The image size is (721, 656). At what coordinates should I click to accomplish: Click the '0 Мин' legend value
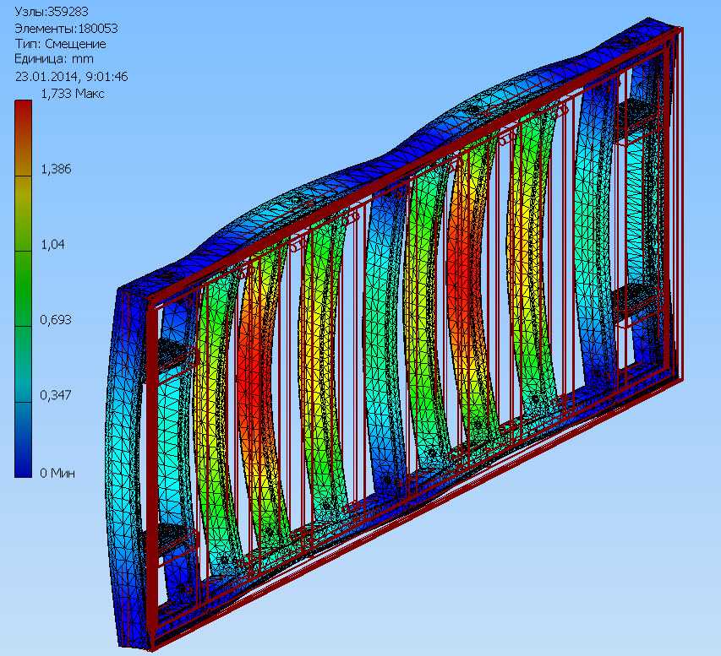(57, 473)
